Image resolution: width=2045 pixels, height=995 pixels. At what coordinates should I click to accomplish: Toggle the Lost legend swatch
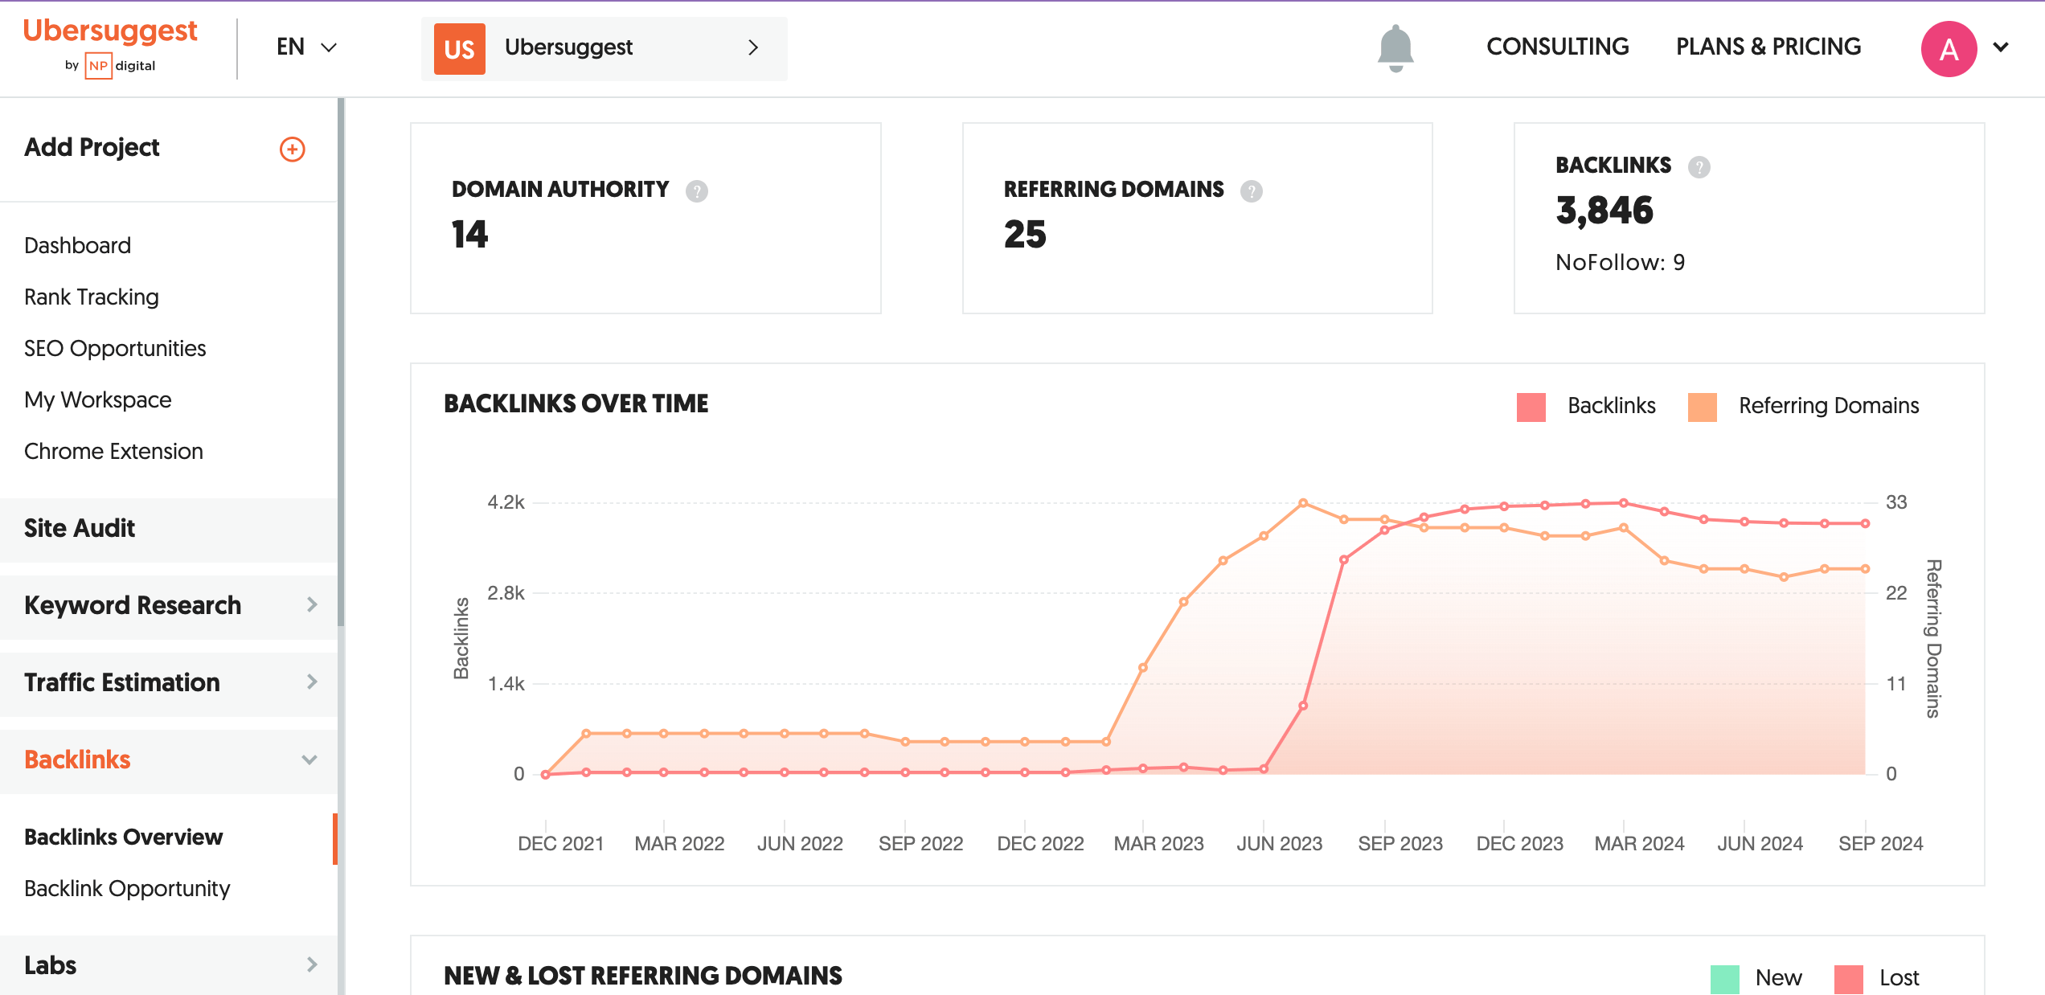tap(1848, 979)
